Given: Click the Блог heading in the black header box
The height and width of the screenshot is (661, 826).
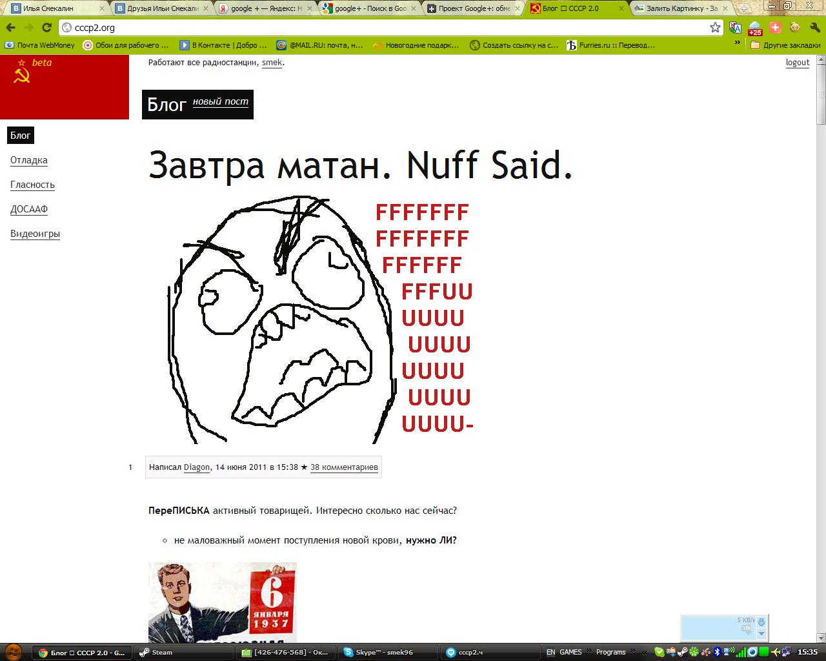Looking at the screenshot, I should 166,105.
